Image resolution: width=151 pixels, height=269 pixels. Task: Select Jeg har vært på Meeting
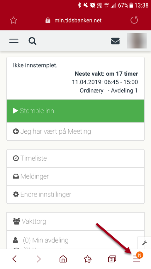[75, 131]
